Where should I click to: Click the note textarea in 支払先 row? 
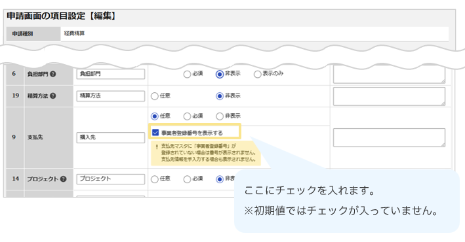(389, 137)
